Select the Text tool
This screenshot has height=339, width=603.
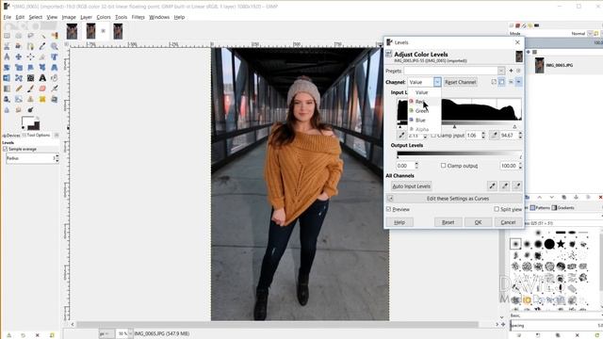click(x=42, y=78)
